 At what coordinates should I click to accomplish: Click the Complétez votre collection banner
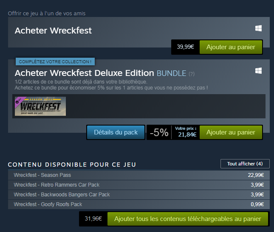[55, 62]
